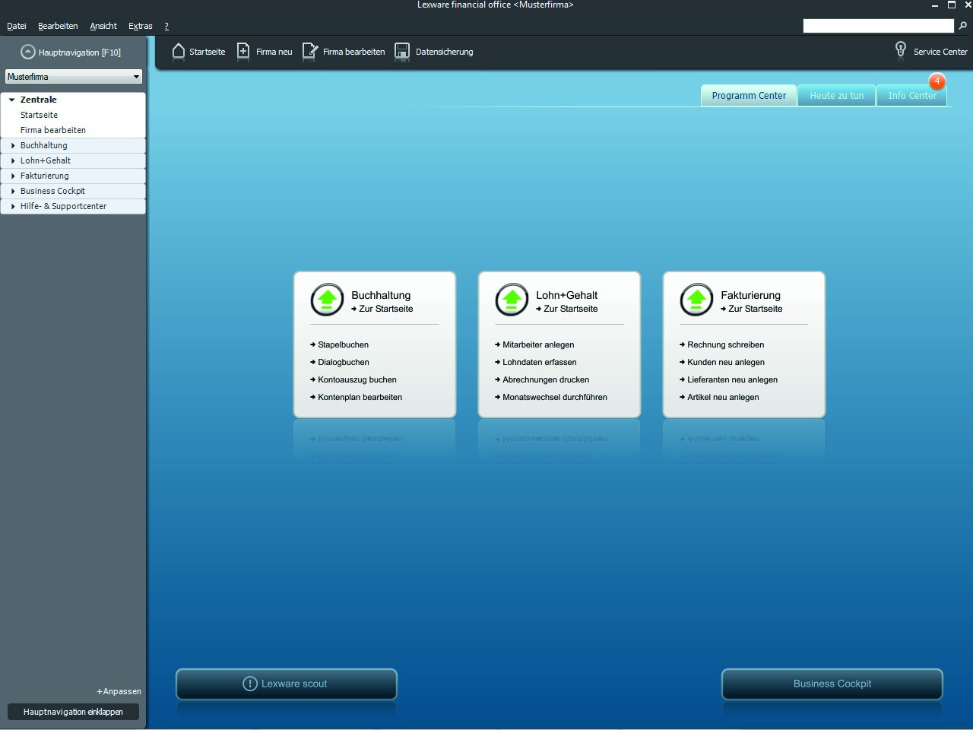973x730 pixels.
Task: Click the Business Cockpit button at bottom
Action: point(832,684)
